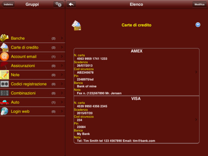Select the VISA card title

tap(136, 99)
